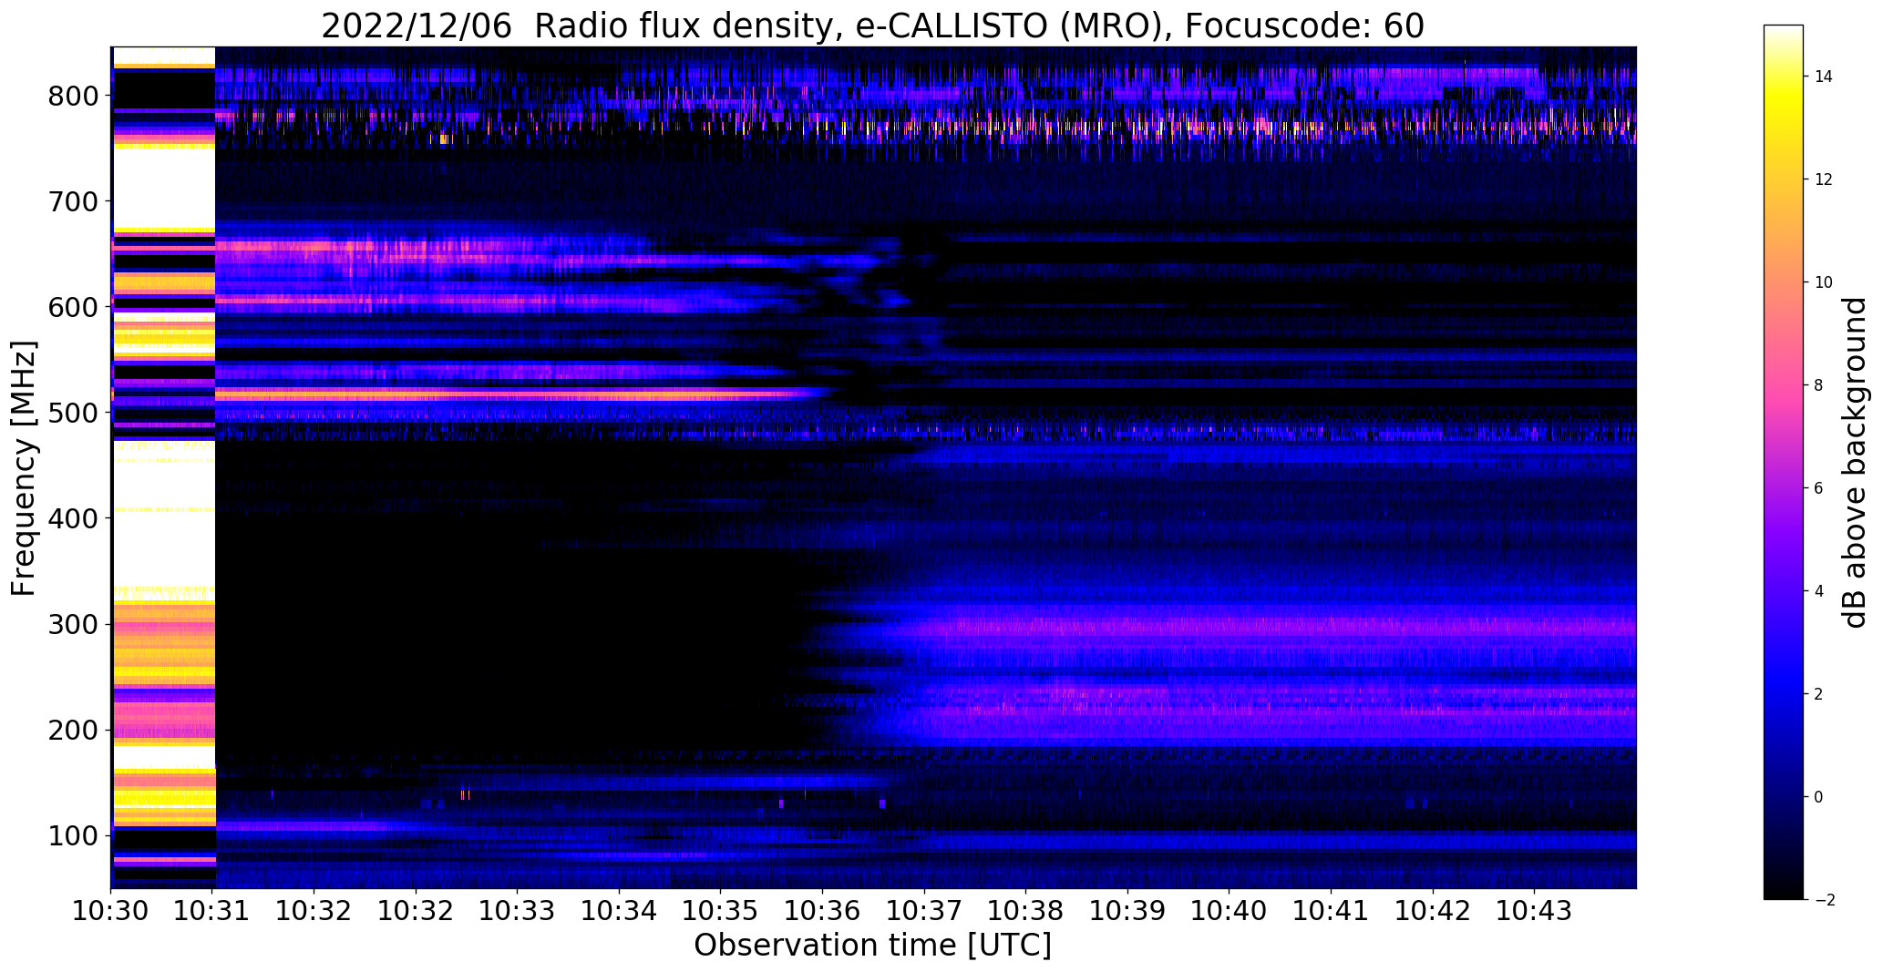The height and width of the screenshot is (972, 1883).
Task: Click the colorbar tick label 6
Action: 1819,488
